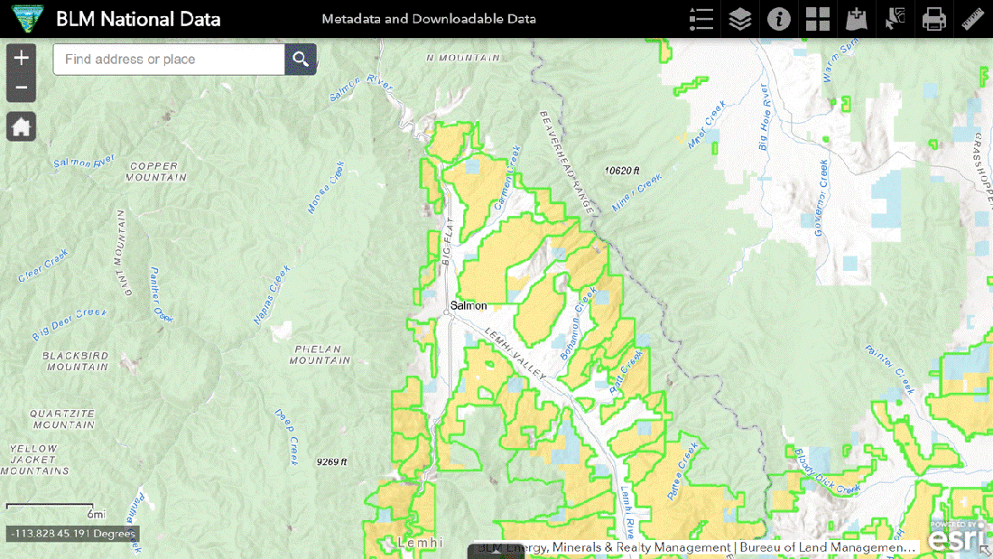993x559 pixels.
Task: Open the Select features tool
Action: (896, 19)
